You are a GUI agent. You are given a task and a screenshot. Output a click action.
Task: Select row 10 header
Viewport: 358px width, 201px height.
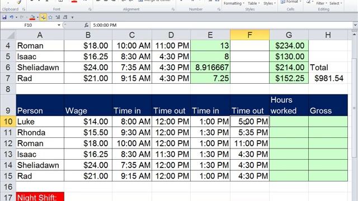(8, 122)
